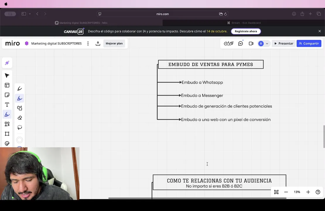Click the miro.com address bar
Screen dimensions: 325x211
tap(162, 14)
